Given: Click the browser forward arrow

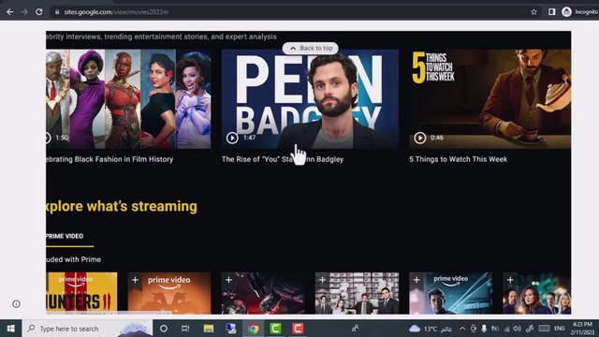Looking at the screenshot, I should [x=24, y=12].
